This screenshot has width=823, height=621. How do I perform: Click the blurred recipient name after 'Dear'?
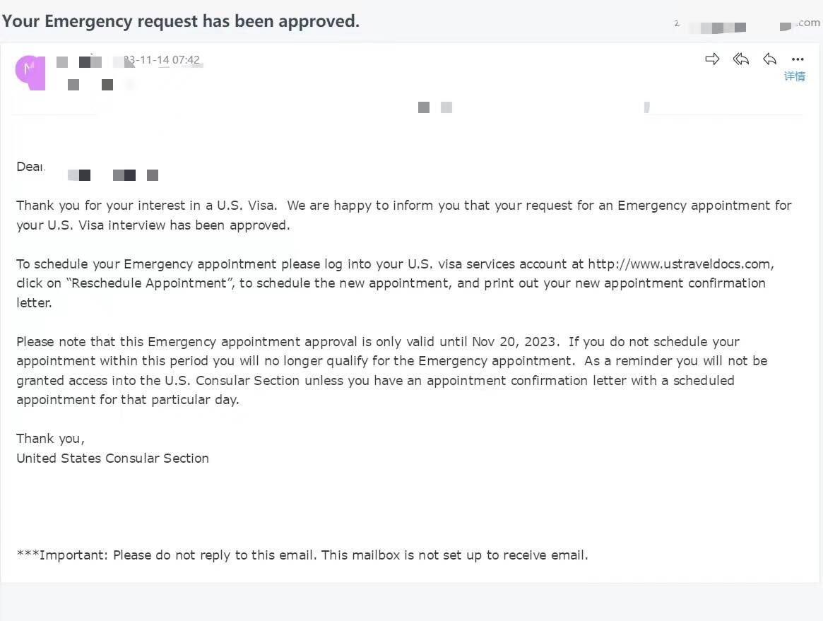(x=113, y=175)
